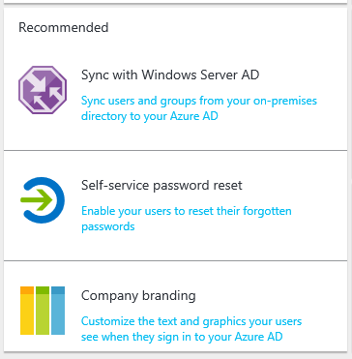Click the green bar of branding icon
The image size is (352, 359).
tap(43, 311)
